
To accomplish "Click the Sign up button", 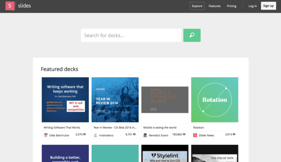I will click(x=268, y=6).
